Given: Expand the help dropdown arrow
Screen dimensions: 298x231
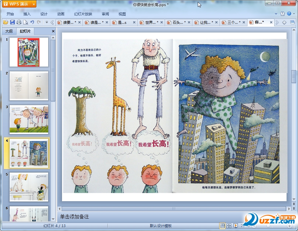Looking at the screenshot, I should [294, 14].
